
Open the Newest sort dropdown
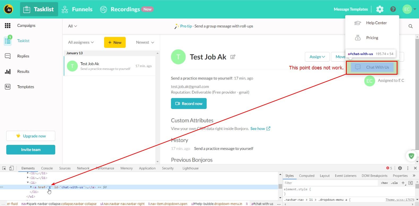[x=145, y=42]
